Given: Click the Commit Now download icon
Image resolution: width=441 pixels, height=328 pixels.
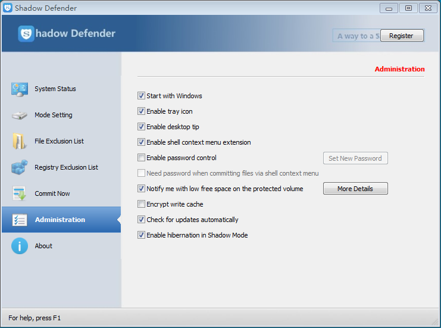Looking at the screenshot, I should coord(20,194).
